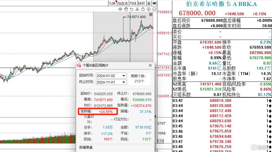Image resolution: width=272 pixels, height=152 pixels.
Task: Click the 474194.8 price axis label
Action: point(165,67)
